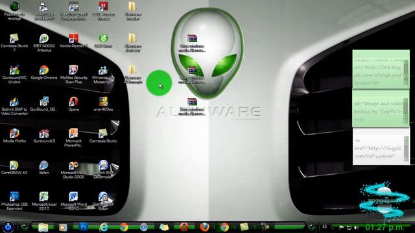The height and width of the screenshot is (233, 415).
Task: Open File Explorer from the taskbar
Action: 43,227
